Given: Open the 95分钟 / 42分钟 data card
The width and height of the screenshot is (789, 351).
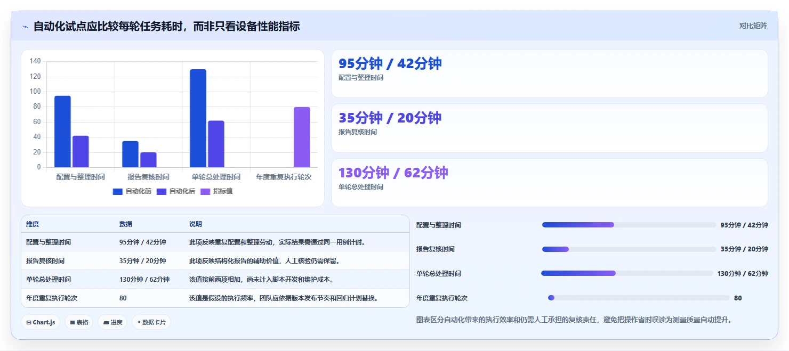Looking at the screenshot, I should (549, 74).
